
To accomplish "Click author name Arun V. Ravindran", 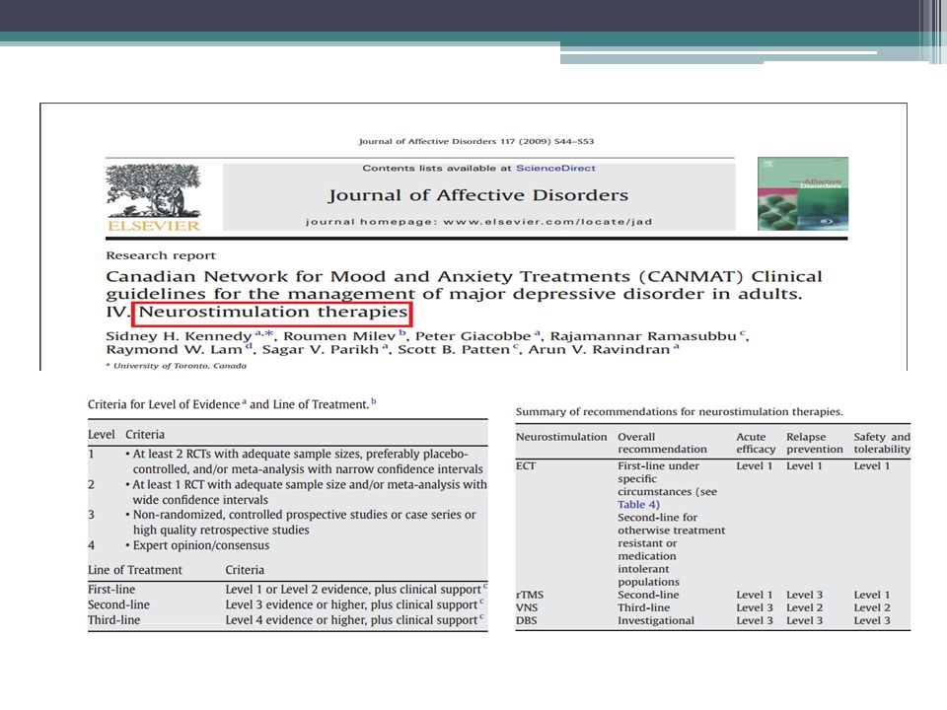I will [x=599, y=349].
